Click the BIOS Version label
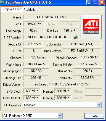This screenshot has height=121, width=106. pyautogui.click(x=12, y=38)
